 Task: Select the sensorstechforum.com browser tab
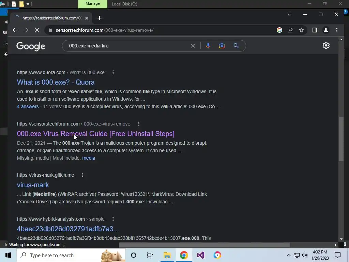(52, 18)
